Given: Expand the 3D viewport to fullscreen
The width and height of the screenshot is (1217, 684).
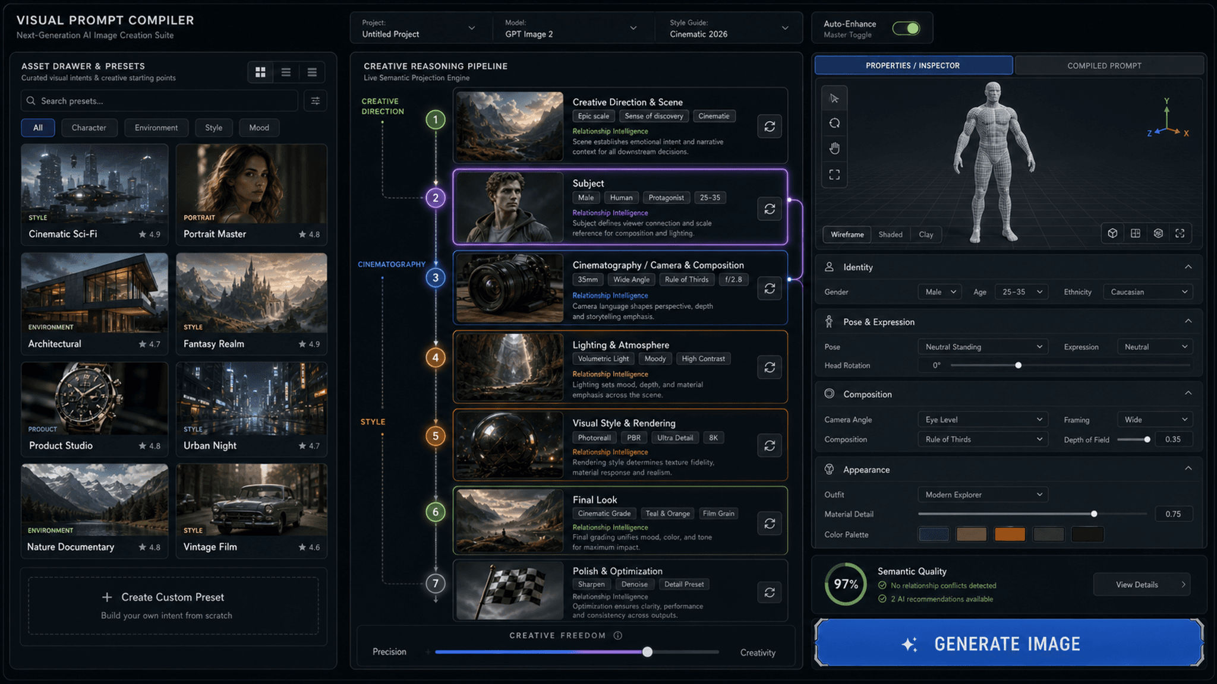Looking at the screenshot, I should click(1180, 233).
